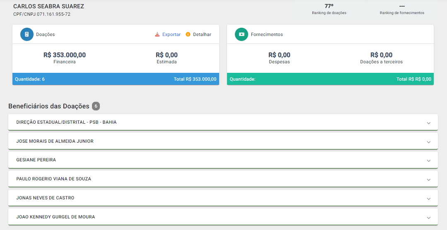Click the green Fornecimentos money icon
Viewport: 447px width, 230px height.
point(242,34)
